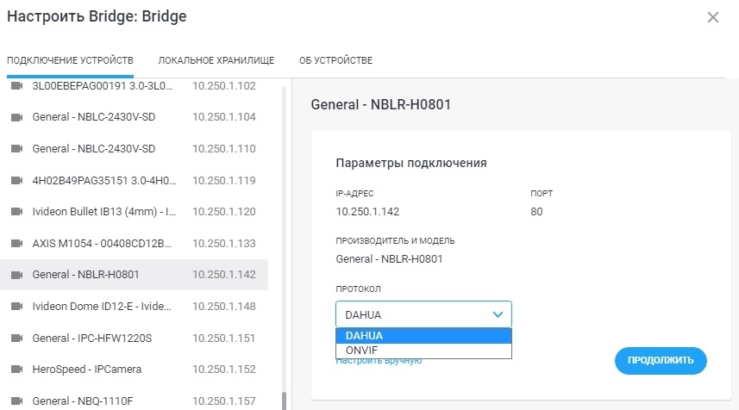
Task: Click IP address 10.250.1.102 in list
Action: [224, 85]
